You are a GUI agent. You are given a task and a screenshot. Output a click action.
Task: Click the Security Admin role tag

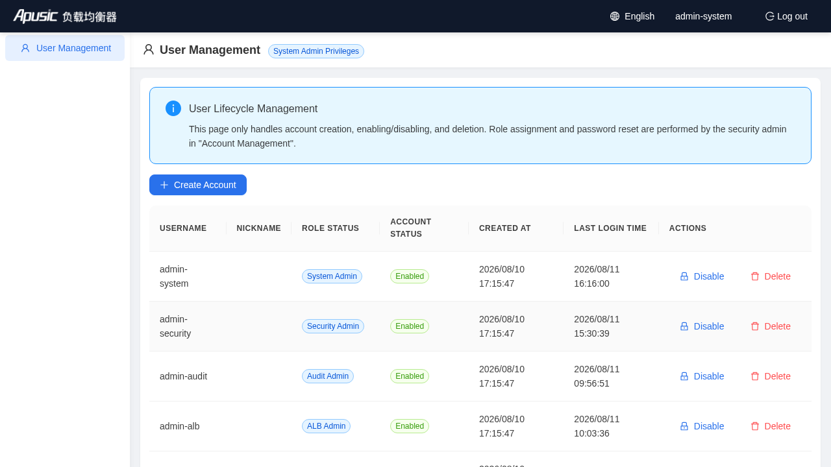(333, 326)
